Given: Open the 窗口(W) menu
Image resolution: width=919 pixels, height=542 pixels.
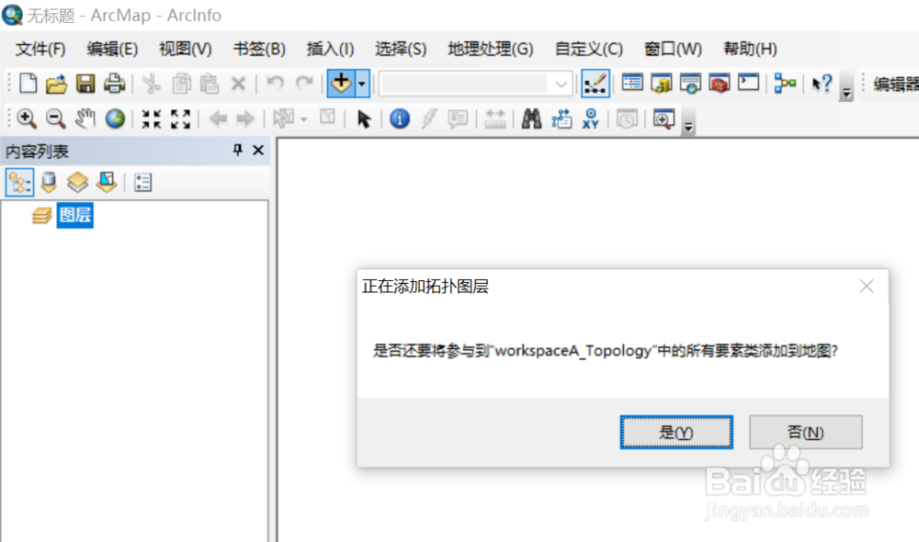Looking at the screenshot, I should coord(673,49).
